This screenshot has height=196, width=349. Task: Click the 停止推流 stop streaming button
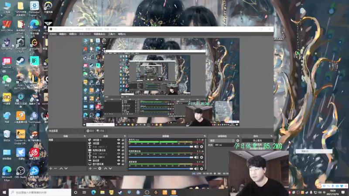click(257, 141)
